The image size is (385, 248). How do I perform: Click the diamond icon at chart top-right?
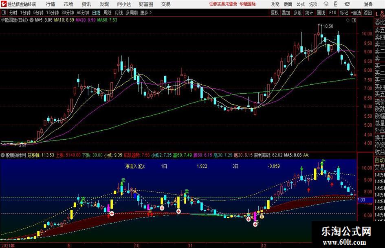pos(348,20)
